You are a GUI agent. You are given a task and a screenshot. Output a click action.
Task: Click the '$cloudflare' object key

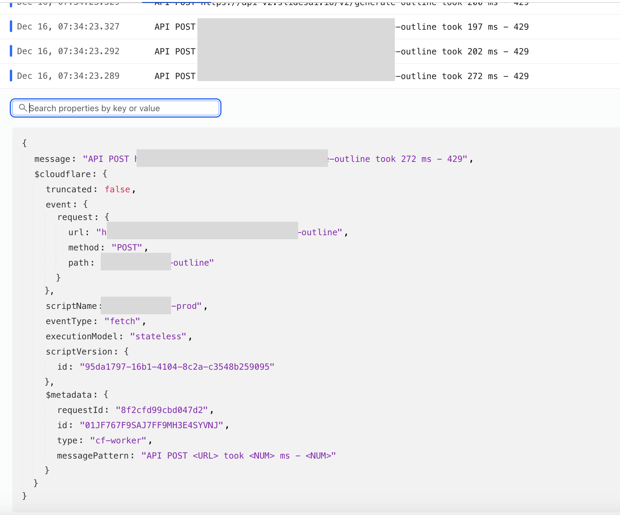click(x=63, y=174)
